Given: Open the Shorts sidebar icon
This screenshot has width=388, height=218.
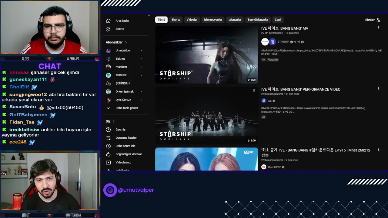Looking at the screenshot, I should (108, 29).
